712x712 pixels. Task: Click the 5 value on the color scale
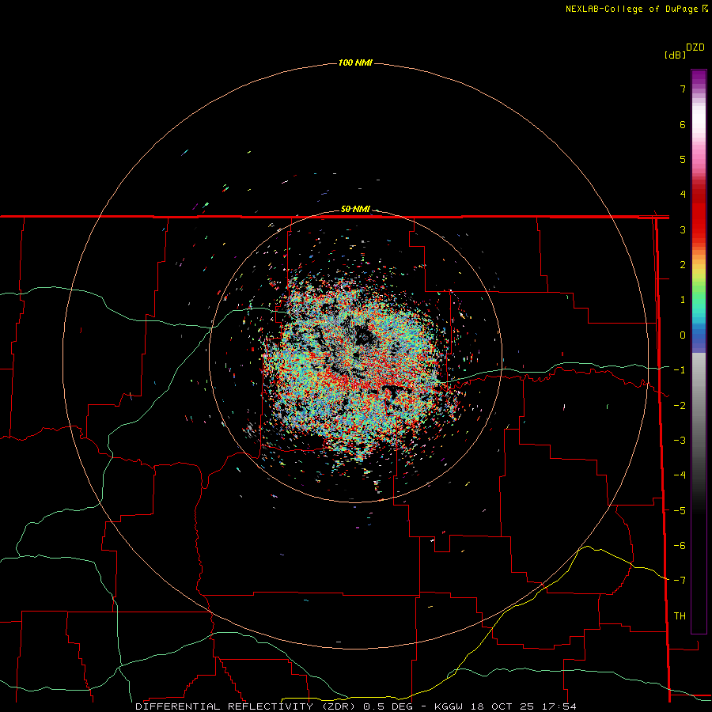[x=683, y=159]
